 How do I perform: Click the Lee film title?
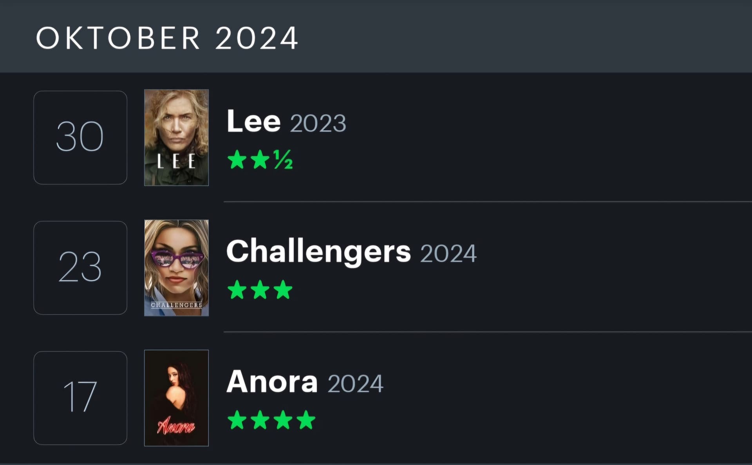[254, 121]
